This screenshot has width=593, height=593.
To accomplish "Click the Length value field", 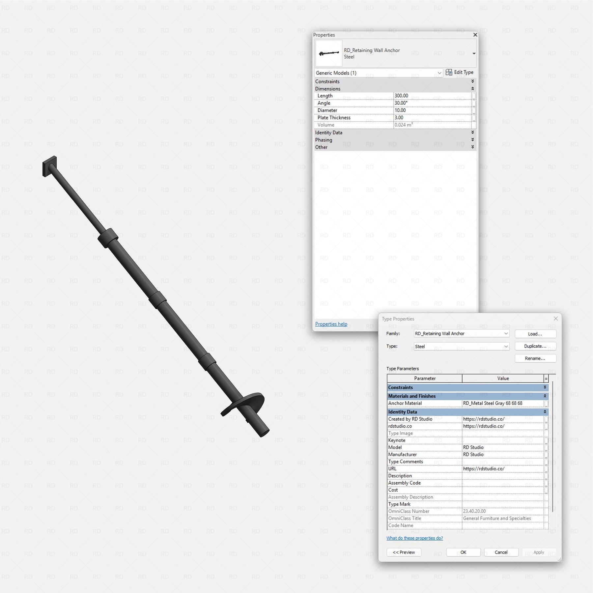I will click(432, 96).
